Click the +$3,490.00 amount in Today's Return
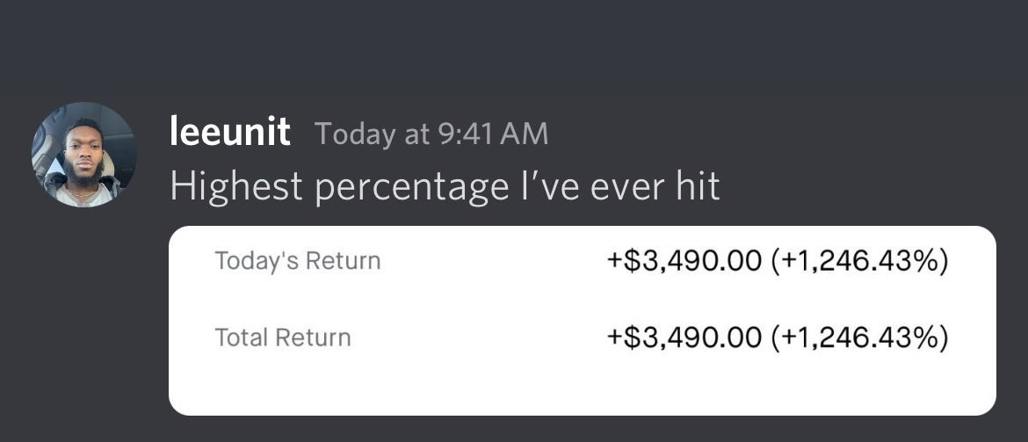The width and height of the screenshot is (1028, 442). pyautogui.click(x=684, y=261)
